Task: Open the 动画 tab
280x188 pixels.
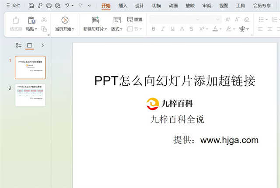Action: click(173, 6)
